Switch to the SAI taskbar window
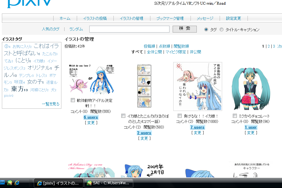Screen dimensions: 282x188 tap(109, 183)
